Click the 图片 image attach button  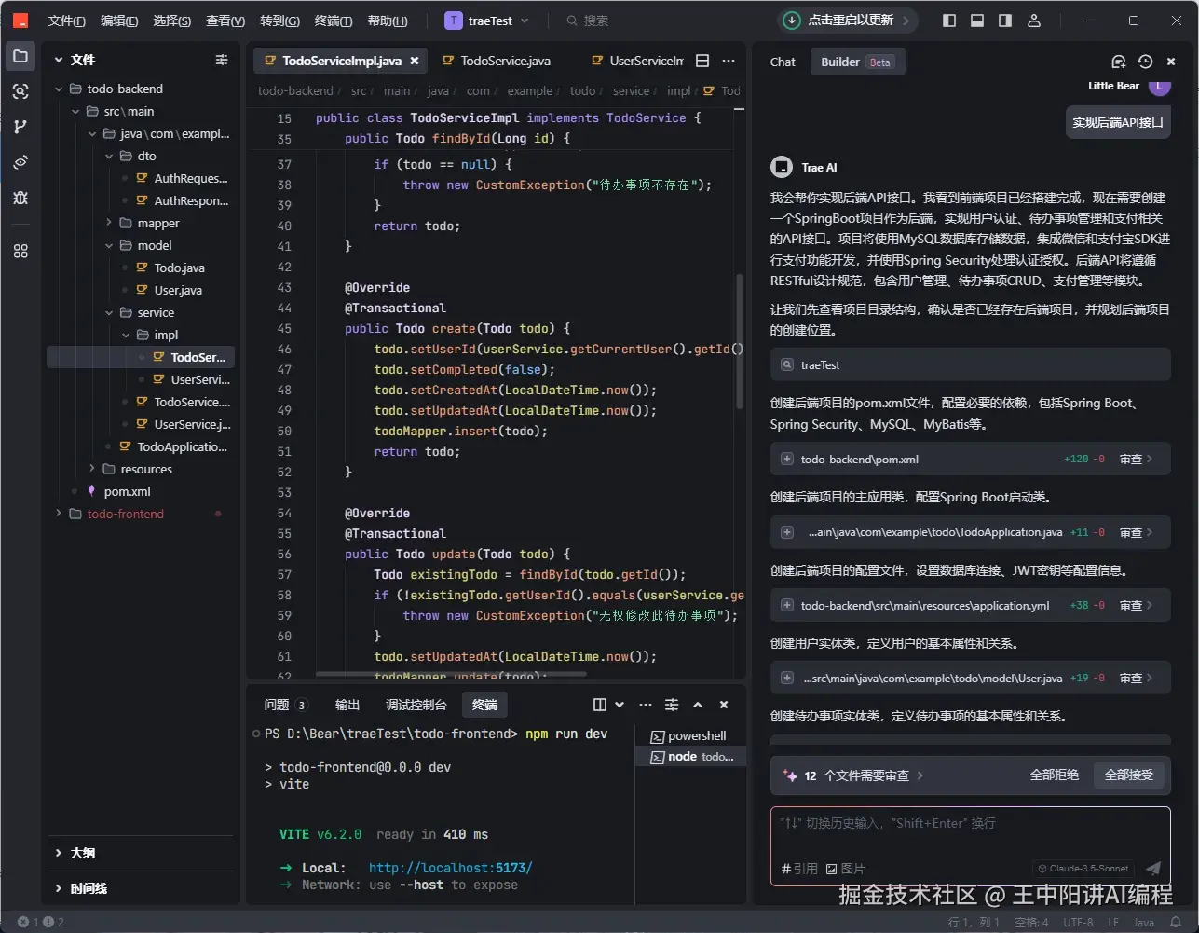tap(846, 869)
